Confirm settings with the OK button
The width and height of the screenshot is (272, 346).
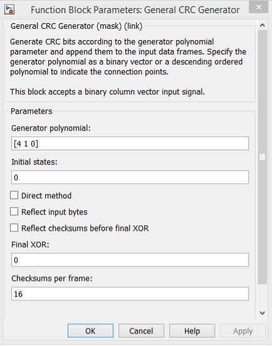coord(90,331)
